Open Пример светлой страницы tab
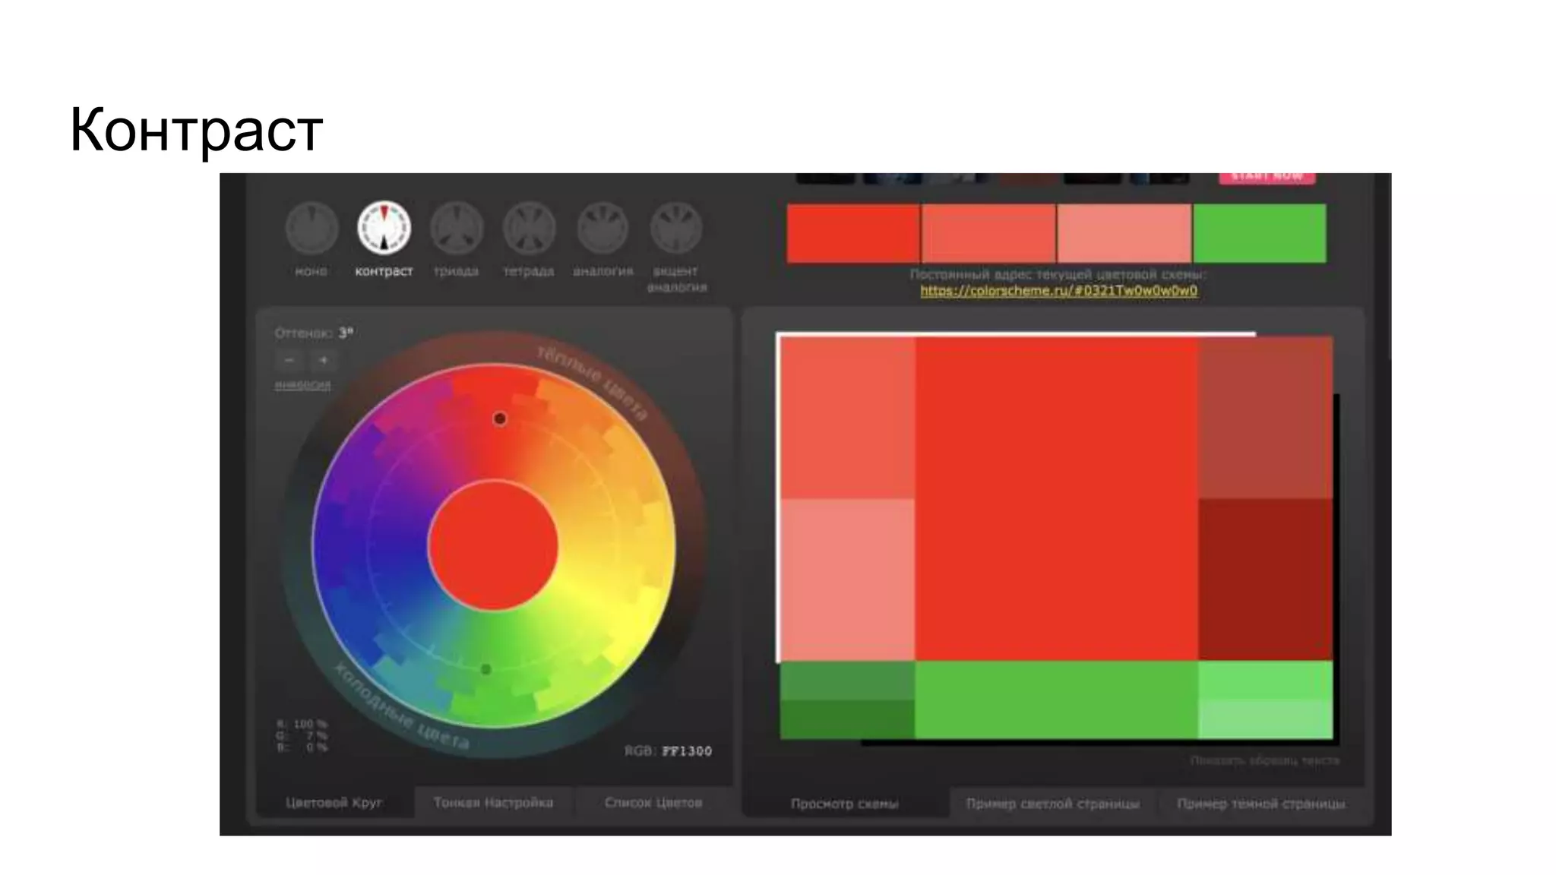Image resolution: width=1556 pixels, height=875 pixels. pyautogui.click(x=1052, y=804)
